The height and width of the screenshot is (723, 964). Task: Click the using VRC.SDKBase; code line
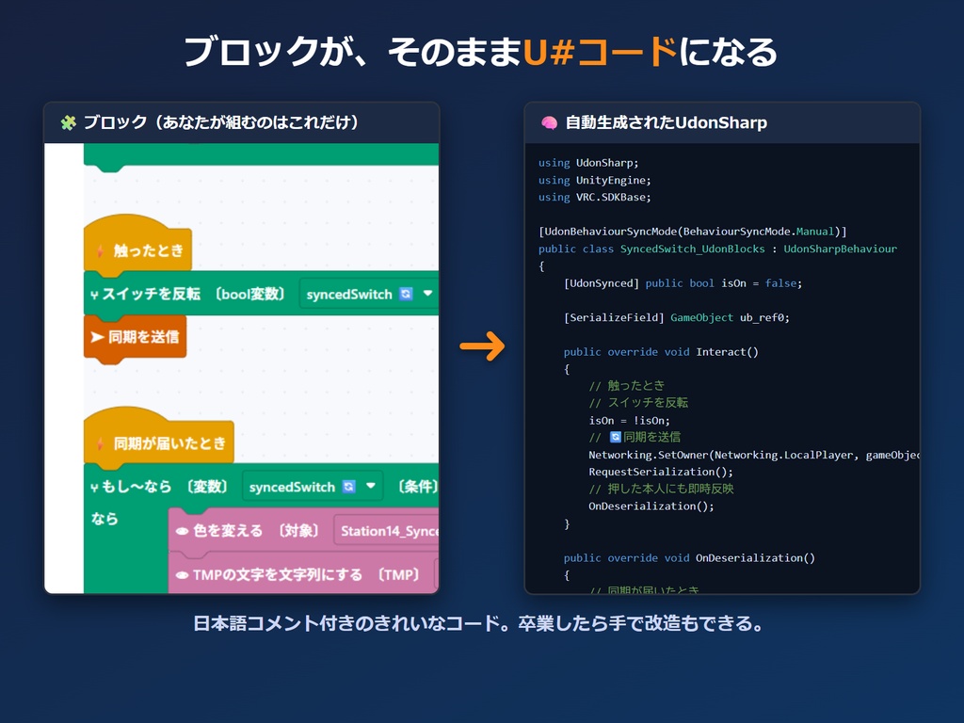pyautogui.click(x=595, y=198)
